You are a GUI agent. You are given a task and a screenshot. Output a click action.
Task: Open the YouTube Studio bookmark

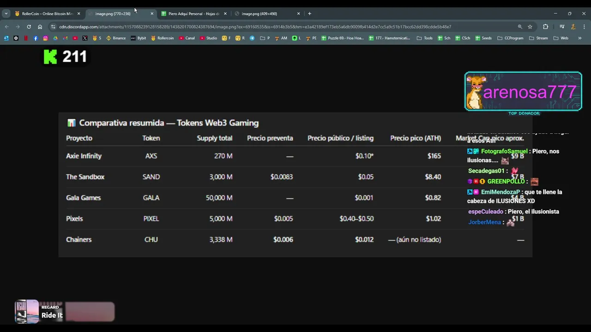tap(209, 38)
